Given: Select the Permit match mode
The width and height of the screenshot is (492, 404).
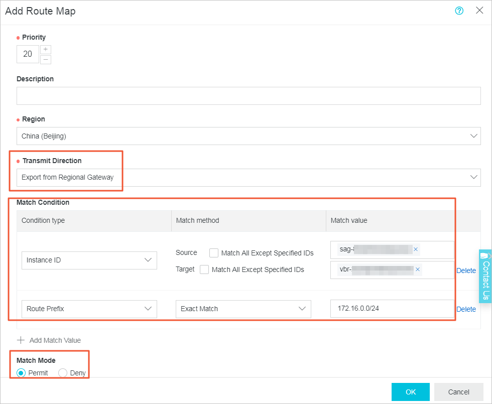Looking at the screenshot, I should (x=21, y=373).
